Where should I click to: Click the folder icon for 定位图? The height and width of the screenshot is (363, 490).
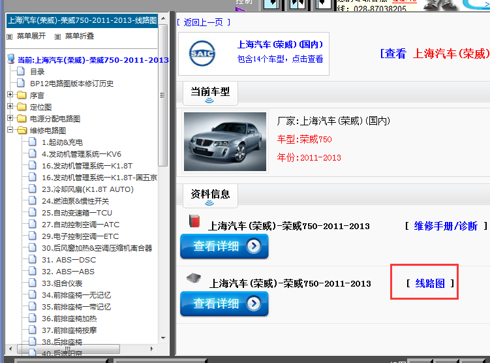22,106
